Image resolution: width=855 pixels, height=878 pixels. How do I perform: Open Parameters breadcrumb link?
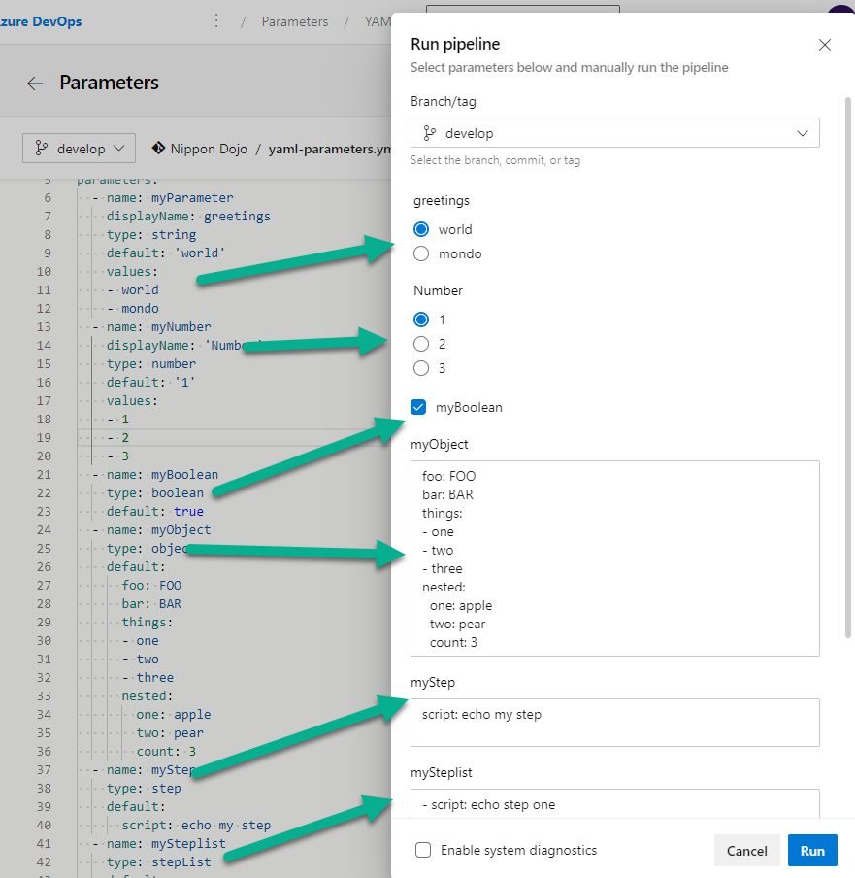point(294,21)
